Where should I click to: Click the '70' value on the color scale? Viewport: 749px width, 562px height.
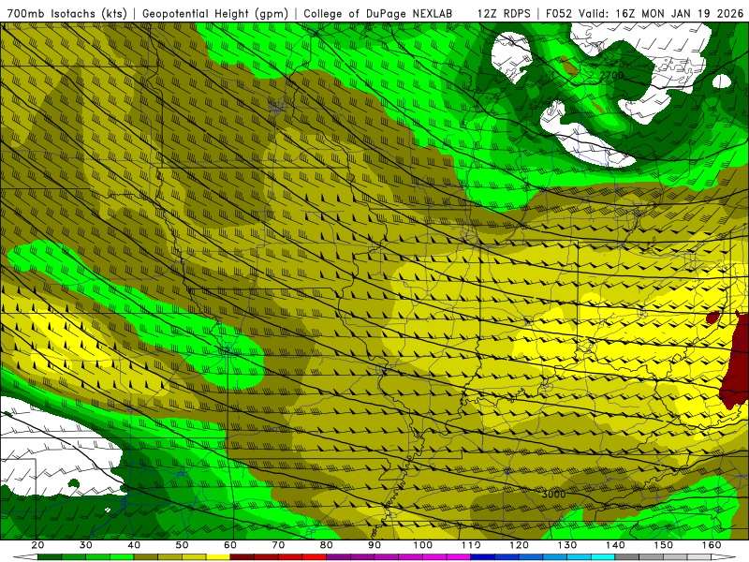click(x=278, y=545)
